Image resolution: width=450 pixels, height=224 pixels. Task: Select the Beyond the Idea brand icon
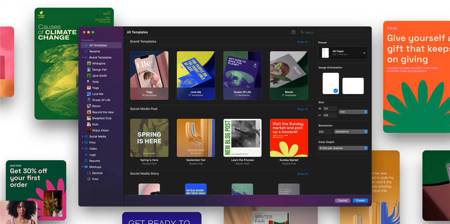pos(89,112)
